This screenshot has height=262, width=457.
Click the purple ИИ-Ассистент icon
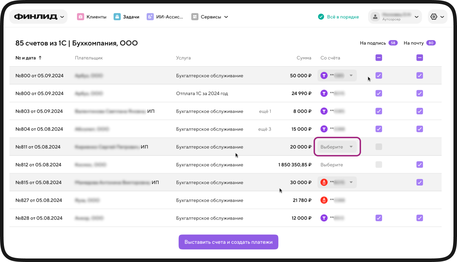pos(150,17)
